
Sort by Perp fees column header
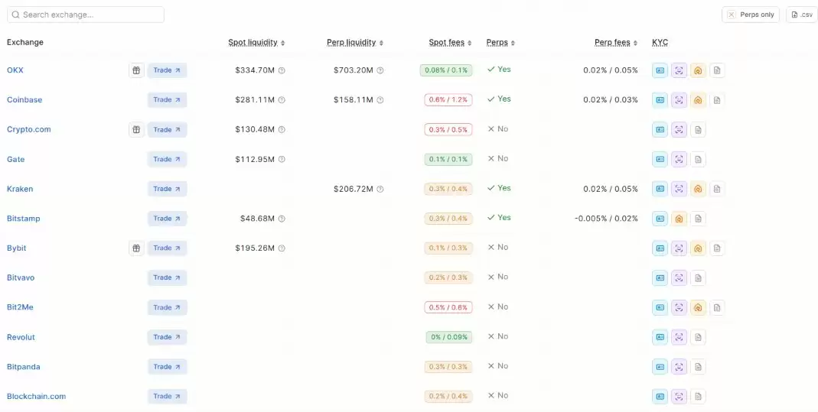616,43
